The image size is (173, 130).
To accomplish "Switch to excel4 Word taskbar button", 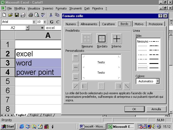I will click(x=92, y=126).
